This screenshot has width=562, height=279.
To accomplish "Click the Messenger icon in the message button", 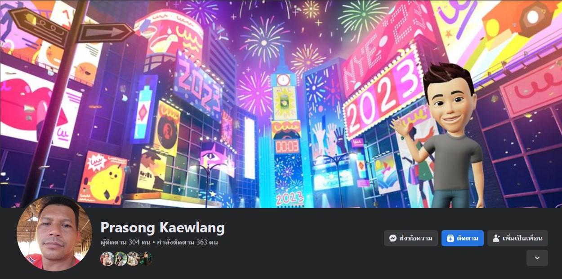I will tap(393, 238).
